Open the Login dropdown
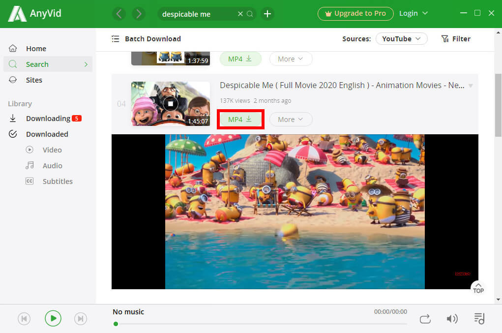The width and height of the screenshot is (502, 333). [x=413, y=13]
